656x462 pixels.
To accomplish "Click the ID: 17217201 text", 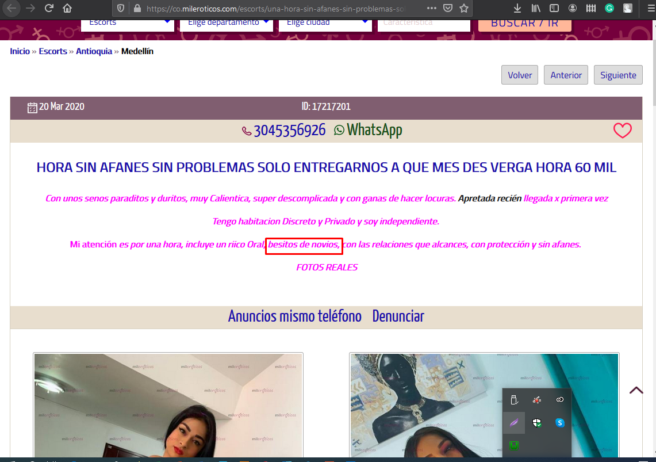I will coord(326,106).
